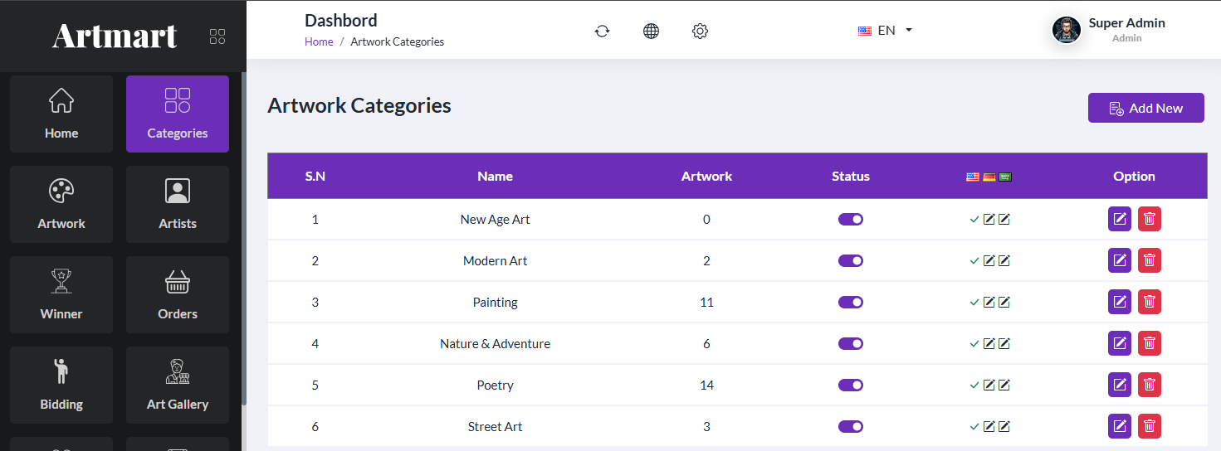Click the globe icon in top bar
Image resolution: width=1221 pixels, height=451 pixels.
tap(651, 31)
